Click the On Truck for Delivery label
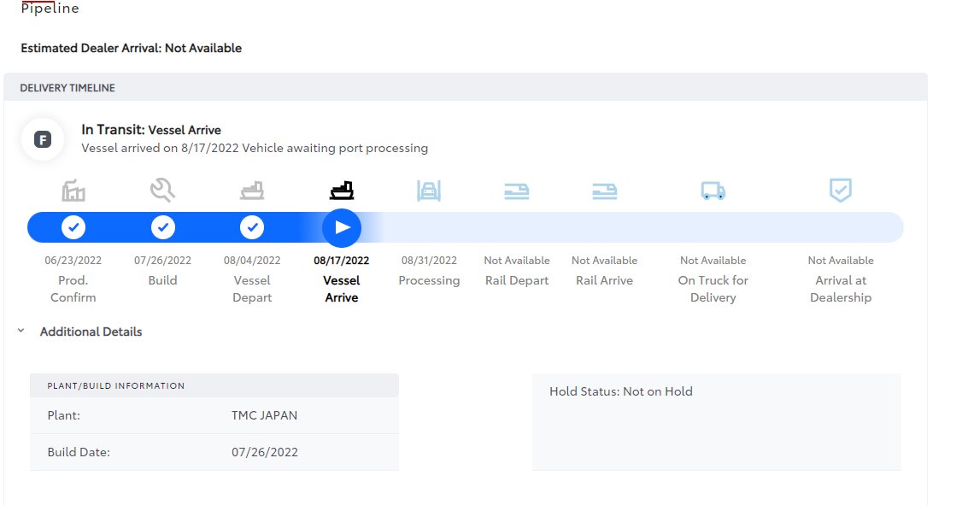The width and height of the screenshot is (968, 505). [713, 289]
